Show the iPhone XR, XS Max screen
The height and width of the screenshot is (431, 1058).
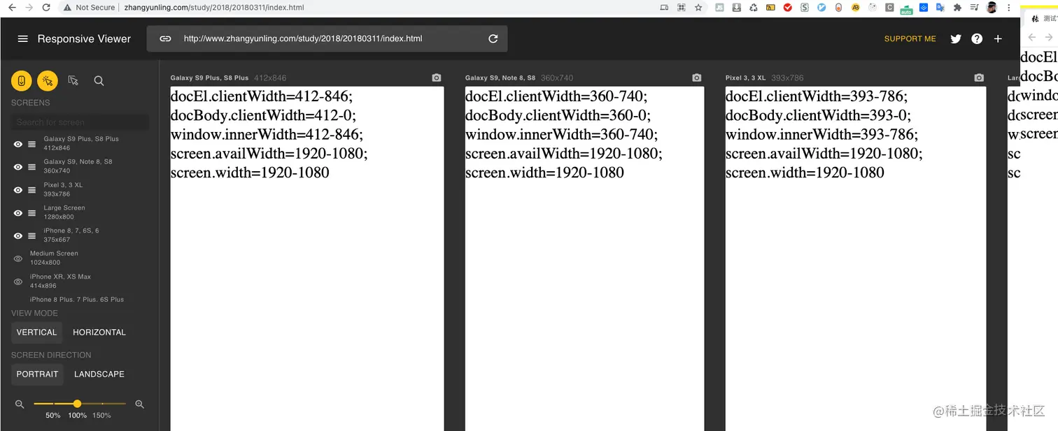pos(18,282)
